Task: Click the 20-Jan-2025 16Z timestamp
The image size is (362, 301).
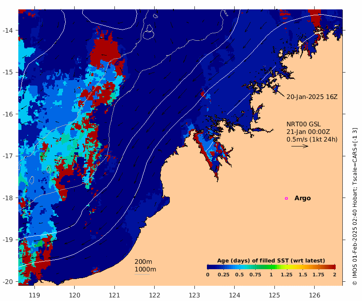Action: coord(312,97)
